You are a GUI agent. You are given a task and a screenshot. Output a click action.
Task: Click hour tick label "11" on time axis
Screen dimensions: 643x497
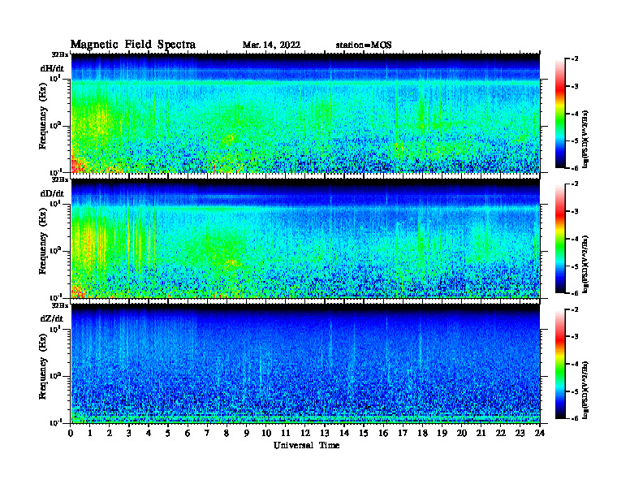(286, 434)
